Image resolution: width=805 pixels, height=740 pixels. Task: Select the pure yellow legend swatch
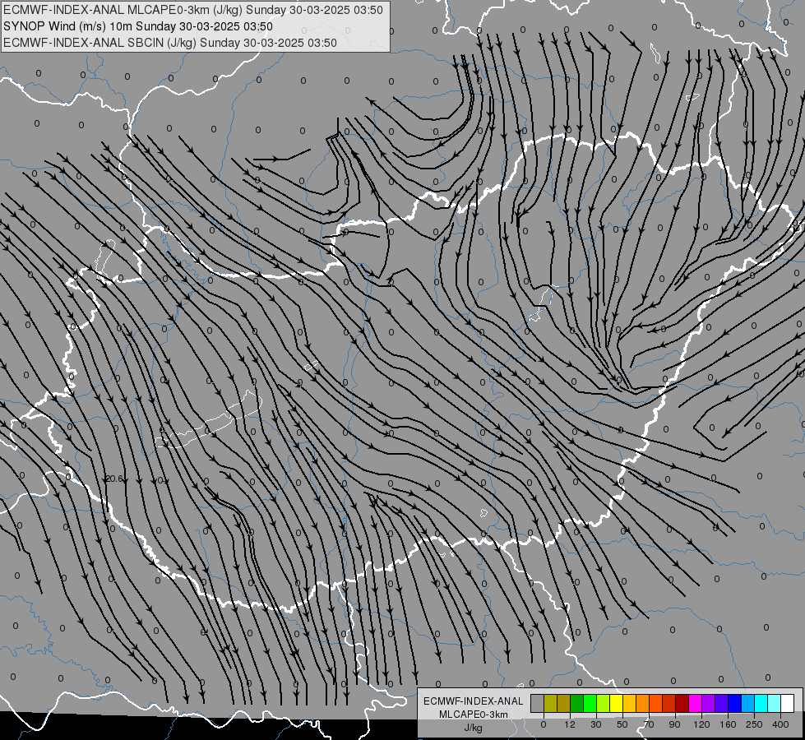click(x=617, y=703)
